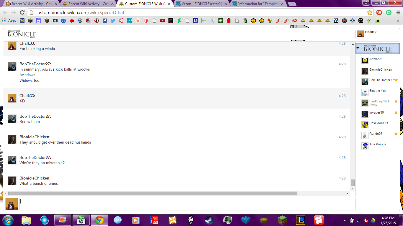Viewport: 403px width, 226px height.
Task: Click BobTheDoctor27's avatar beside 'Screw them'
Action: [12, 119]
